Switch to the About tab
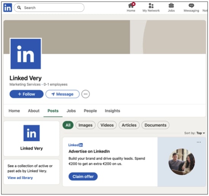The width and height of the screenshot is (209, 196). point(34,111)
